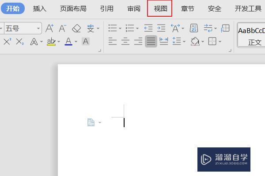
Task: Expand the paragraph marks dropdown arrow
Action: (216, 28)
